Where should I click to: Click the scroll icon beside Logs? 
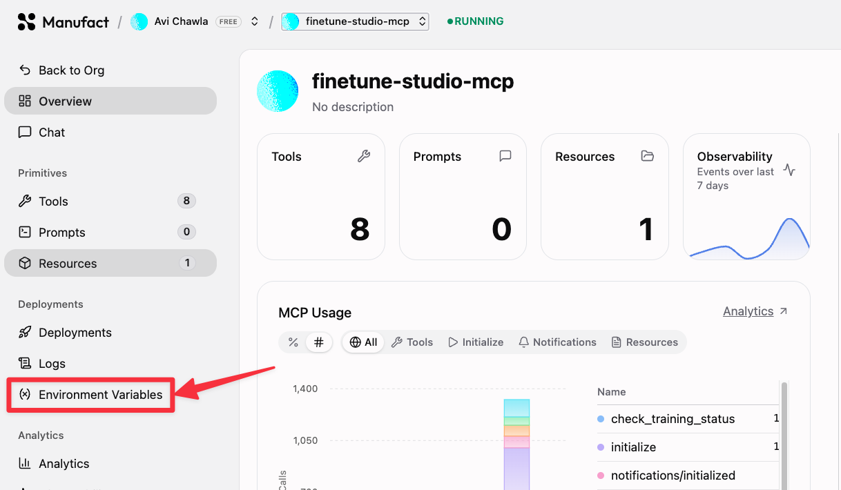(25, 363)
